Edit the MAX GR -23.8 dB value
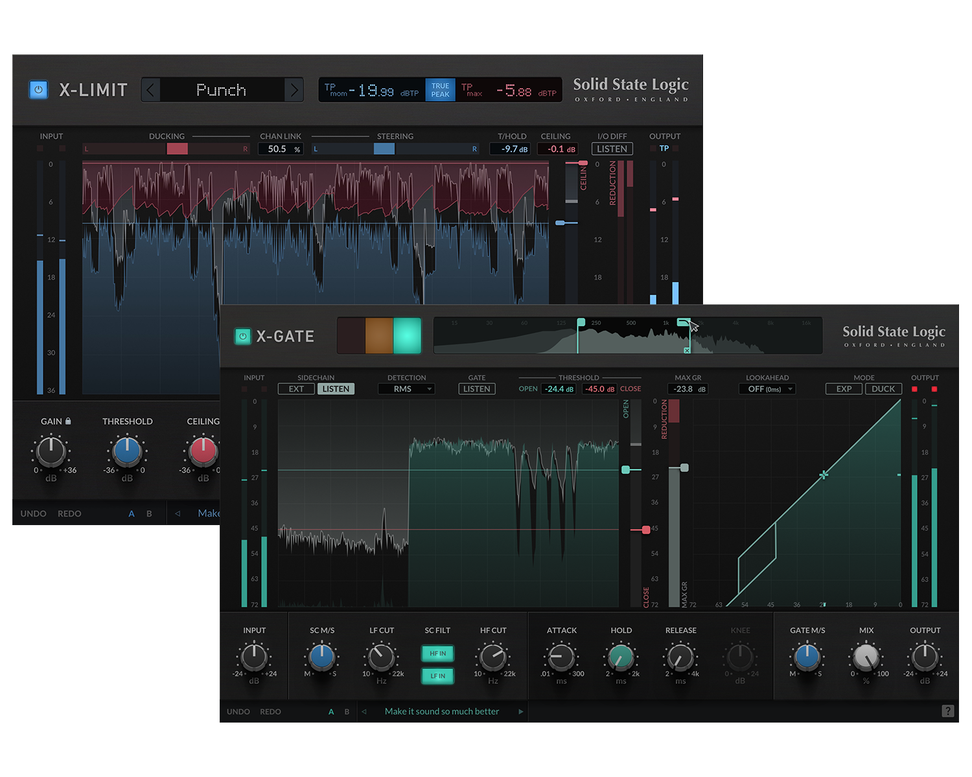Viewport: 972px width, 777px height. pos(688,388)
